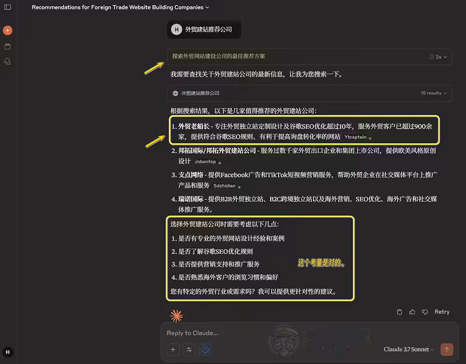Viewport: 466px width, 364px height.
Task: Click the list item 邦拓国际/邦拓外贸建站公司
Action: click(x=303, y=156)
